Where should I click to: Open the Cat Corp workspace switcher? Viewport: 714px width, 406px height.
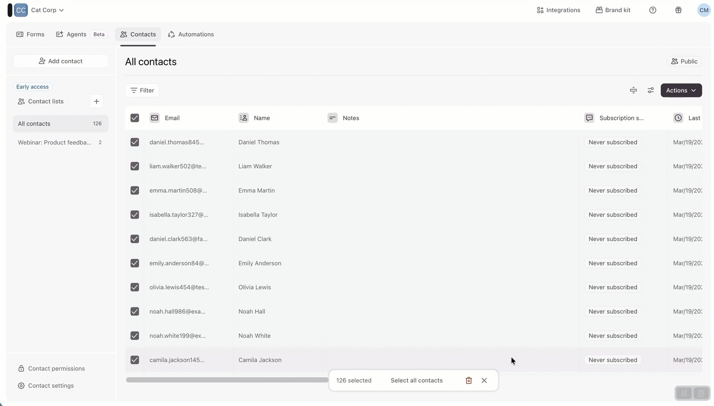[x=47, y=10]
